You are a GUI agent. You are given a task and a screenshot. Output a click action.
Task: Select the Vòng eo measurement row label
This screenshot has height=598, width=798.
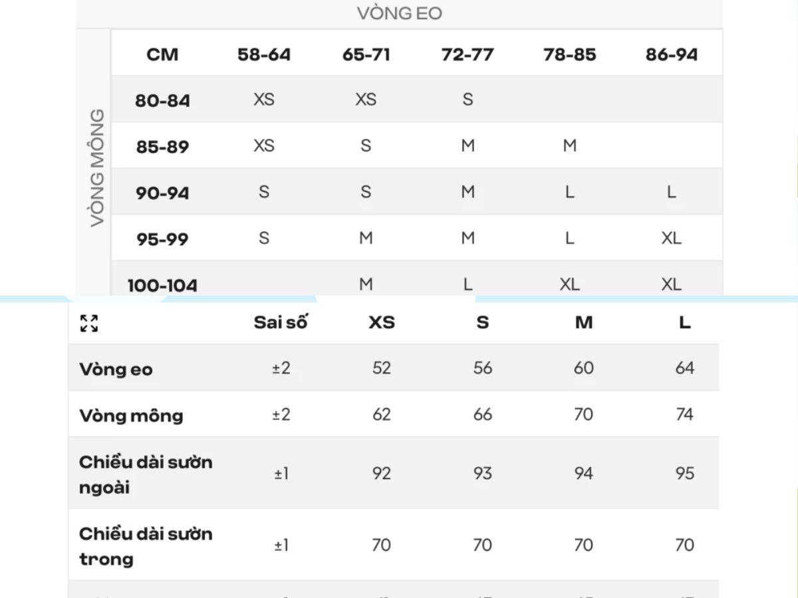click(x=116, y=369)
